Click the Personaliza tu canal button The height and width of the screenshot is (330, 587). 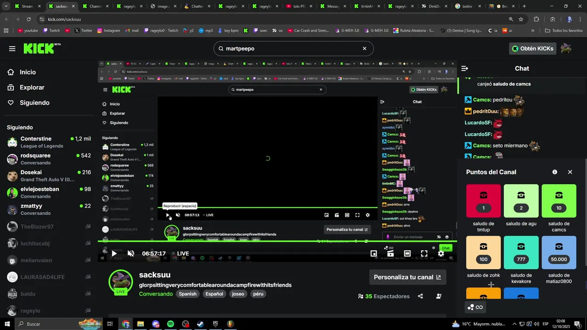click(407, 277)
